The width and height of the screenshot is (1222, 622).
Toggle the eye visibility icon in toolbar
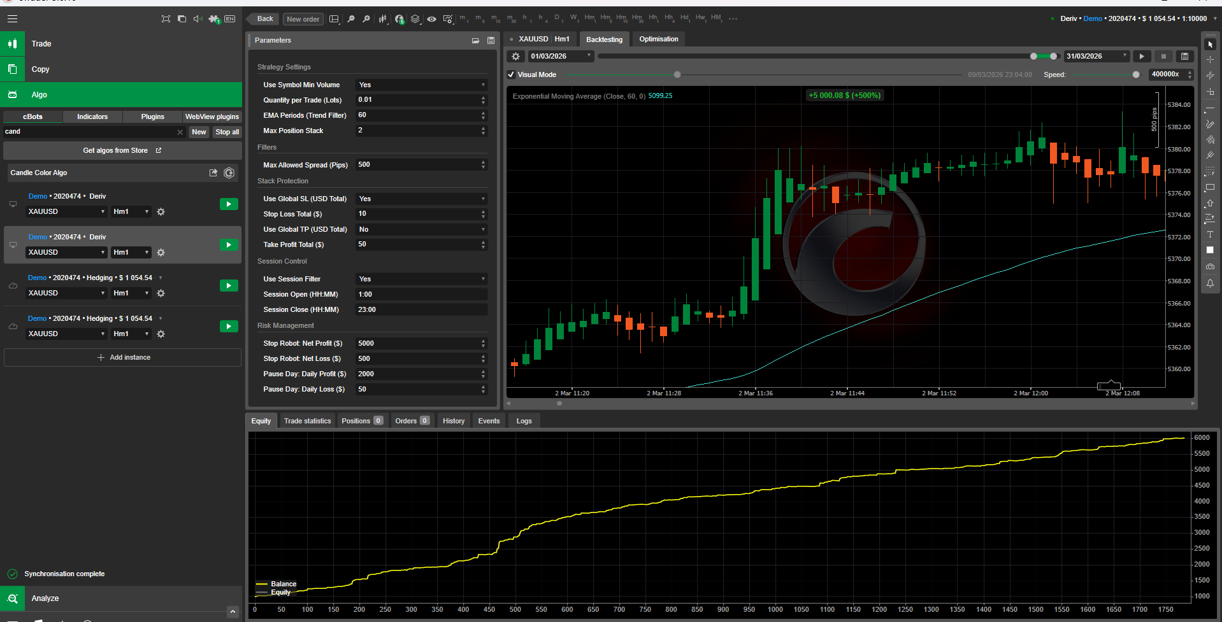(x=431, y=19)
